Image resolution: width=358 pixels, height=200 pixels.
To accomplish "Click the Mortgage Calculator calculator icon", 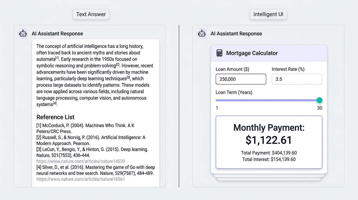I will point(219,53).
